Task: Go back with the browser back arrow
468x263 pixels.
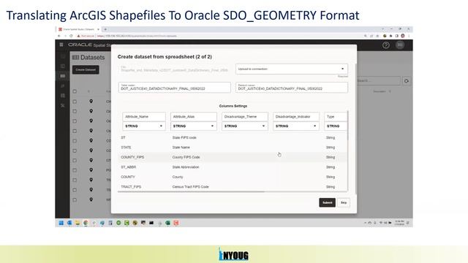Action: tap(58, 36)
